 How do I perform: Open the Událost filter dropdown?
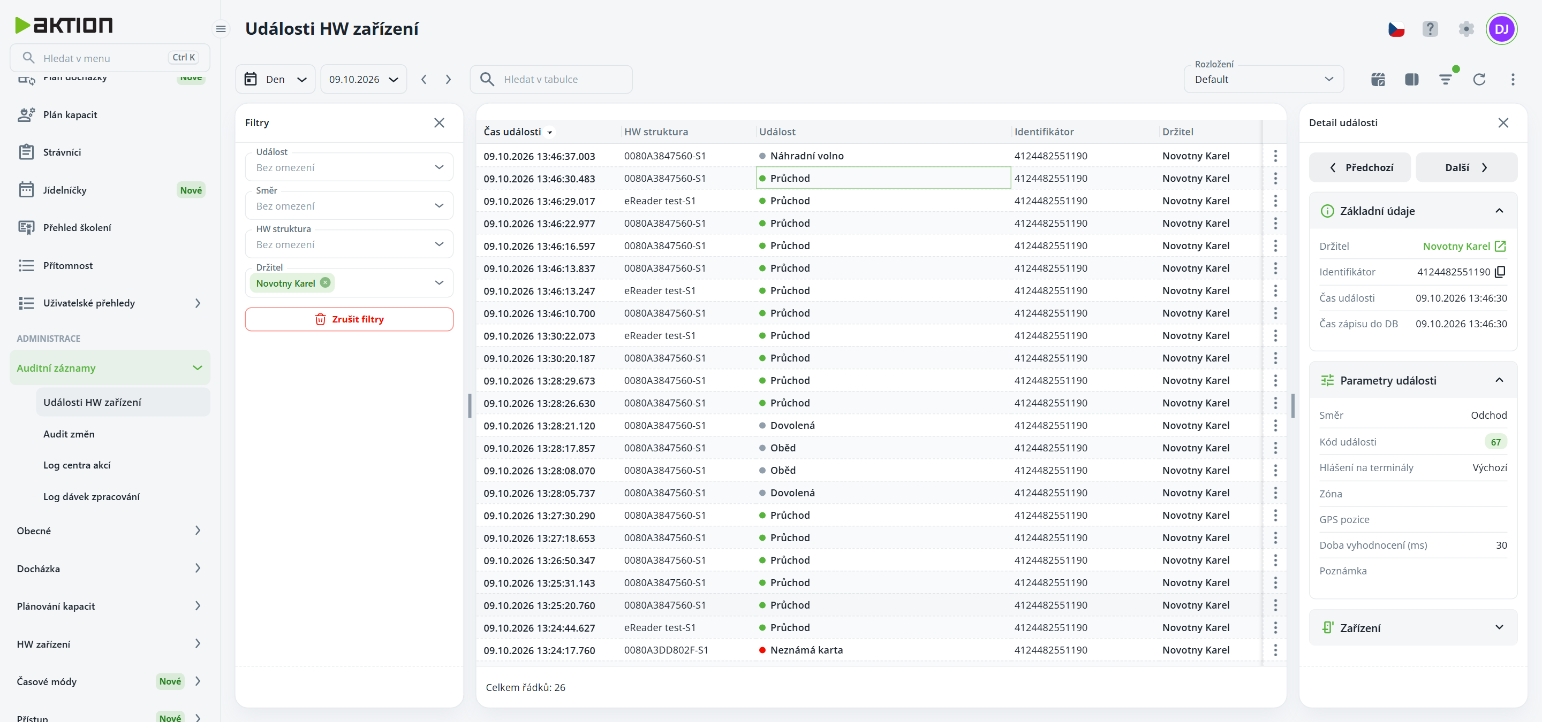pyautogui.click(x=349, y=167)
